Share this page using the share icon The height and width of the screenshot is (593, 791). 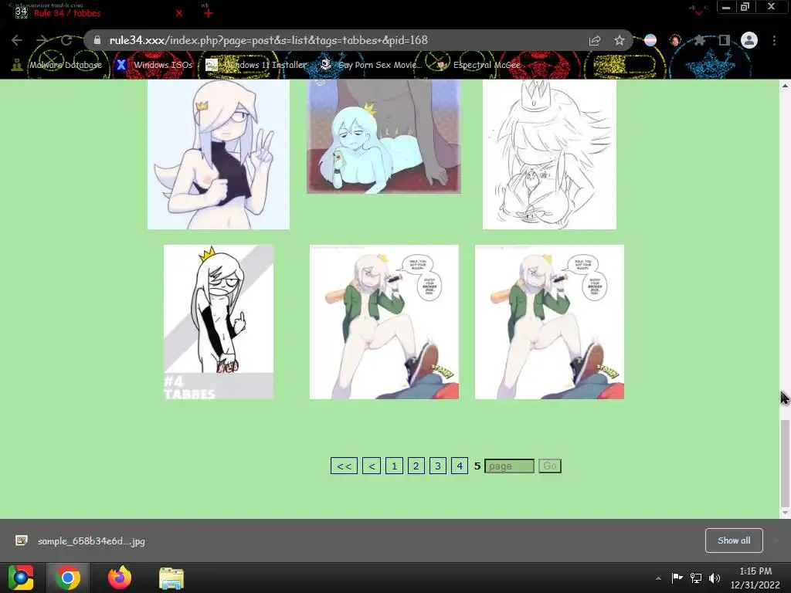595,40
